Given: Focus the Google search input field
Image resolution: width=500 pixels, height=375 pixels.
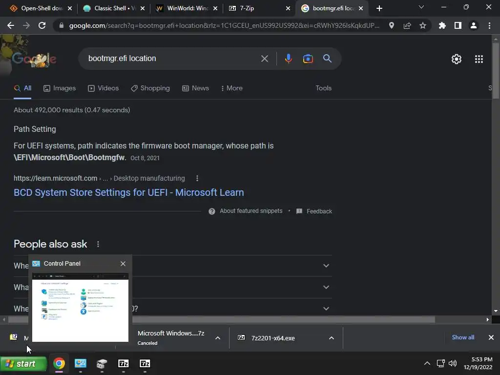Looking at the screenshot, I should [x=171, y=59].
